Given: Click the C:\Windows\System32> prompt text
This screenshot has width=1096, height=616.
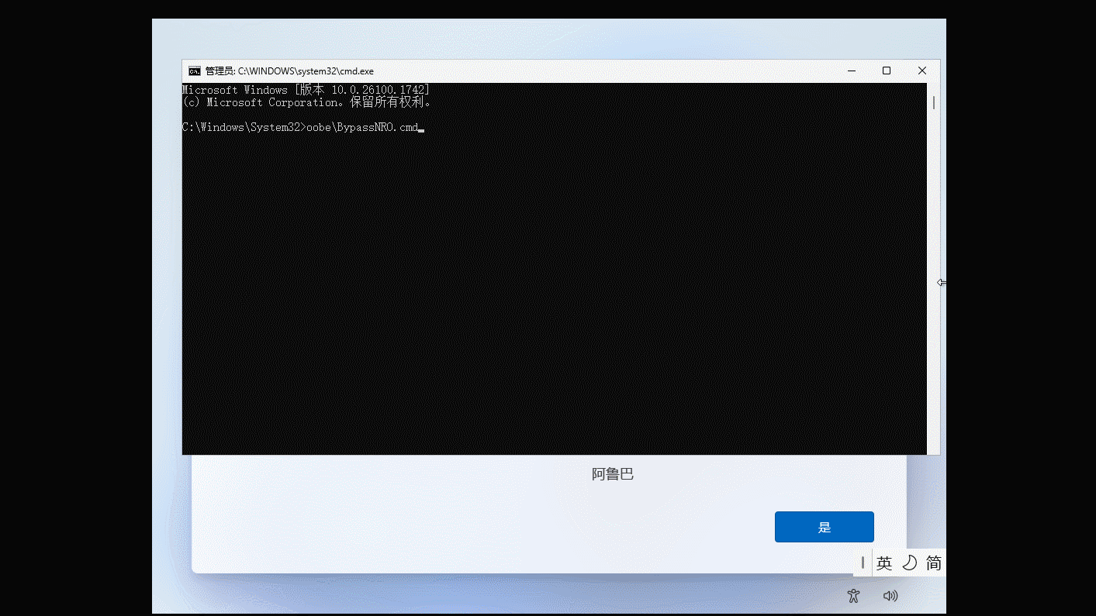Looking at the screenshot, I should 244,127.
